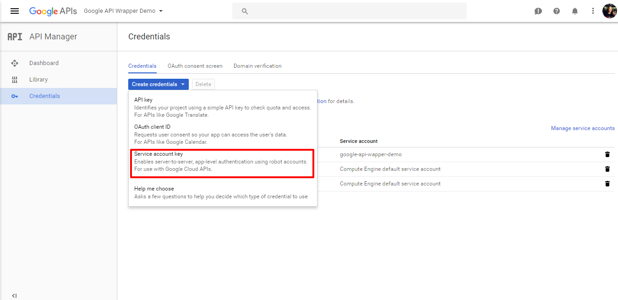Viewport: 618px width, 300px height.
Task: Select Credentials in the sidebar
Action: pos(59,96)
